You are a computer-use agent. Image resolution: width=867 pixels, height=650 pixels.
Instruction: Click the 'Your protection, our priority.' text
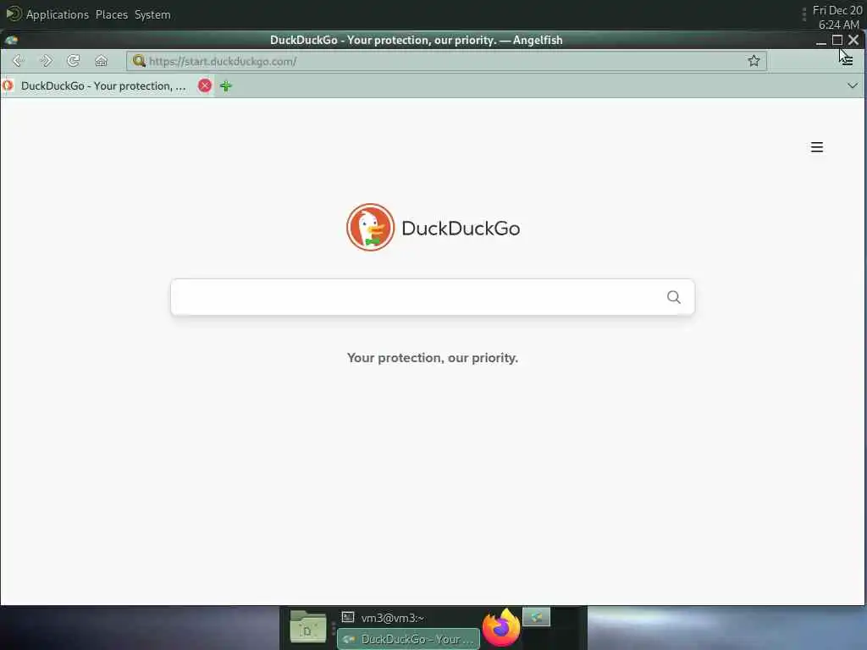point(433,358)
